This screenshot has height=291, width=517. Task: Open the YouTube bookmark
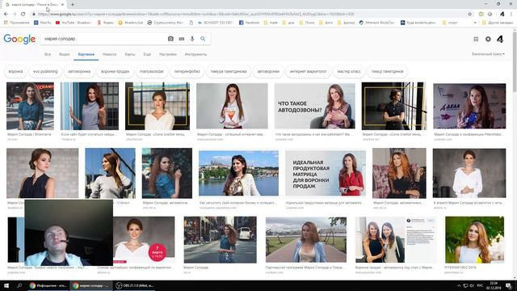pyautogui.click(x=74, y=23)
